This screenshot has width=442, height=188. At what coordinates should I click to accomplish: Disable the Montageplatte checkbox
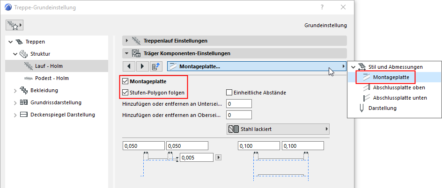pos(125,82)
